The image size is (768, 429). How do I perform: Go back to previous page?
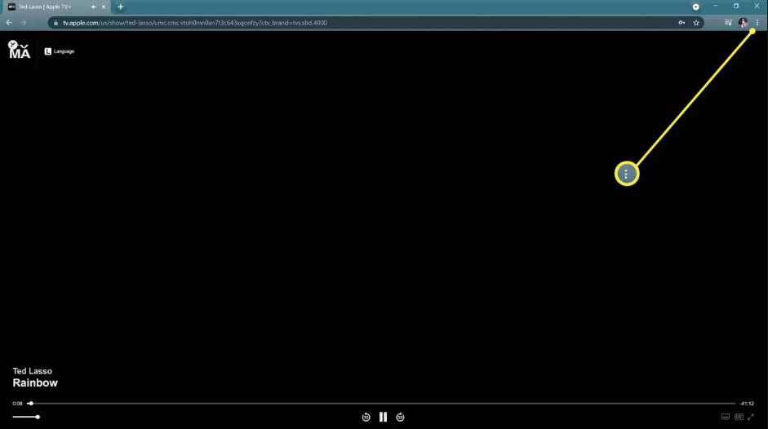(9, 23)
